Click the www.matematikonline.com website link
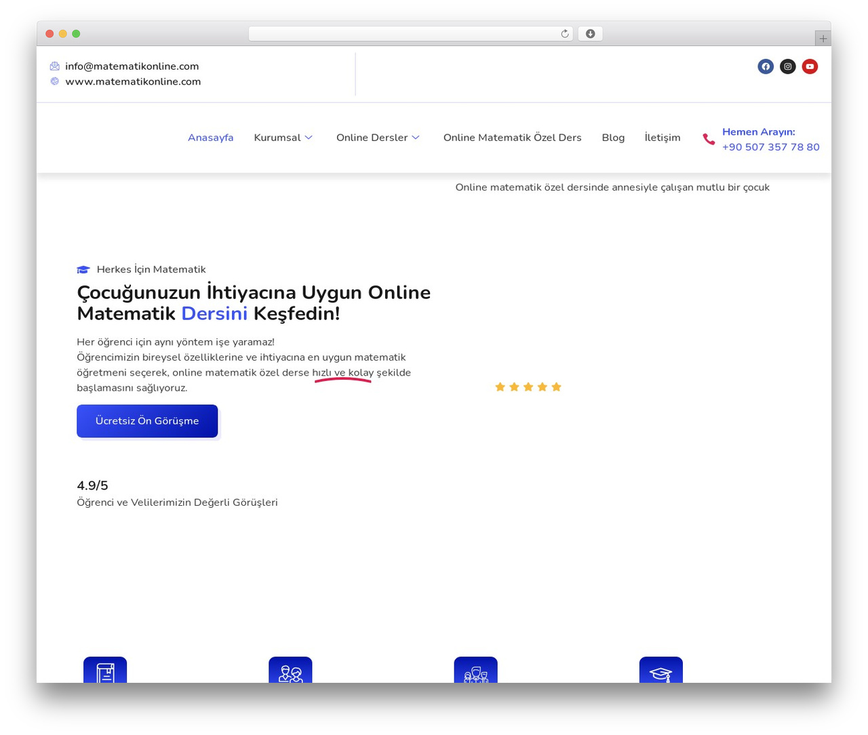 [x=133, y=81]
